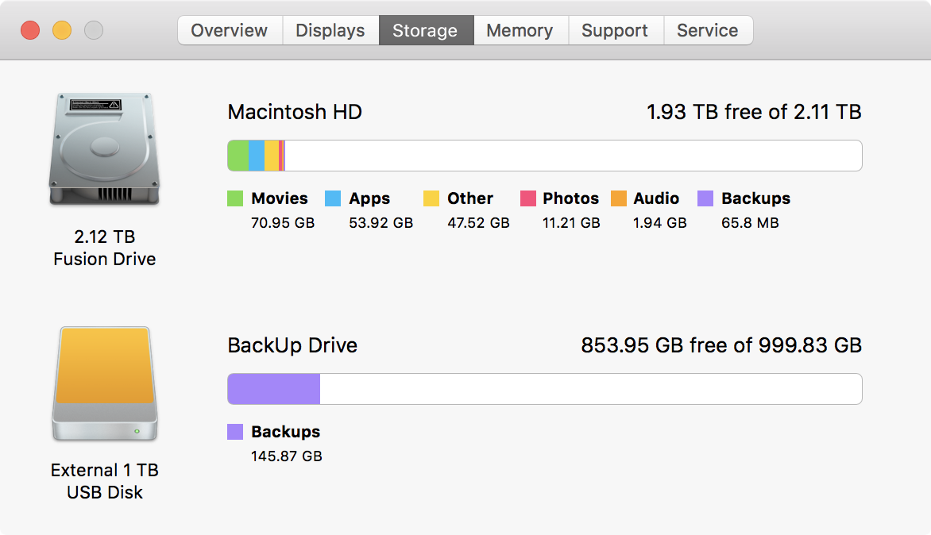Click the blue Apps segment in storage bar
This screenshot has height=535, width=931.
pyautogui.click(x=257, y=156)
